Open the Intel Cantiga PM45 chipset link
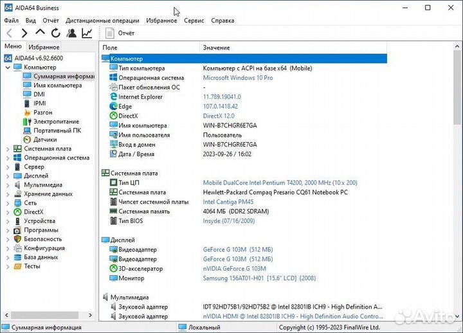The width and height of the screenshot is (463, 333). [228, 202]
